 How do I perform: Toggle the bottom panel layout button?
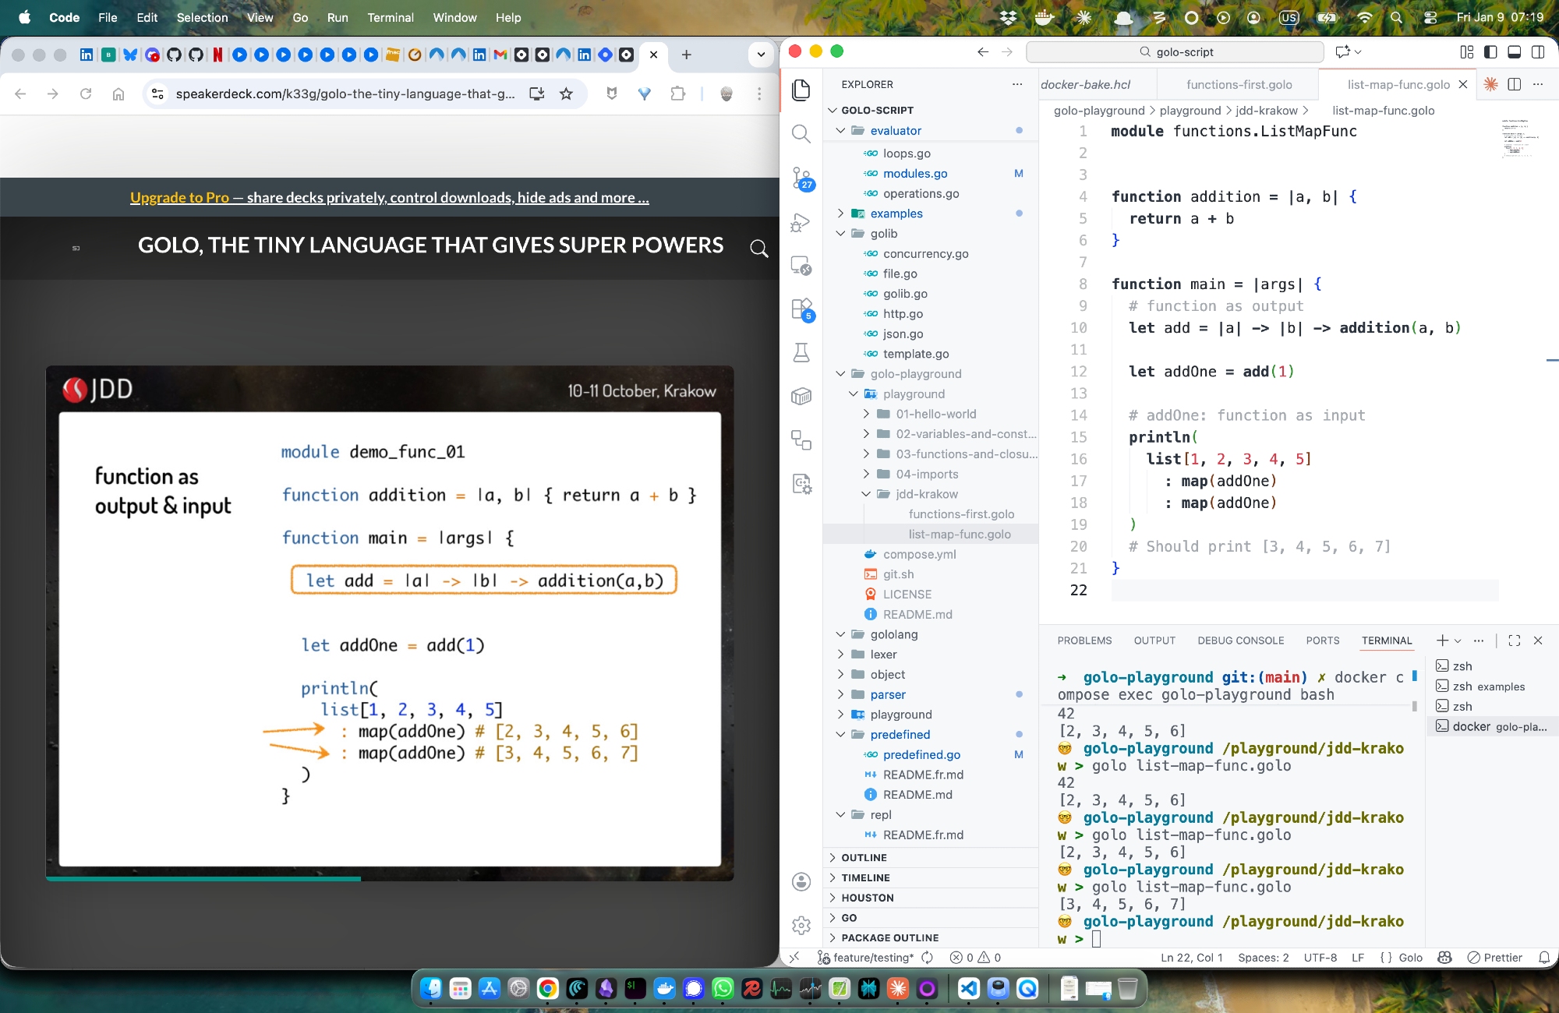1514,51
